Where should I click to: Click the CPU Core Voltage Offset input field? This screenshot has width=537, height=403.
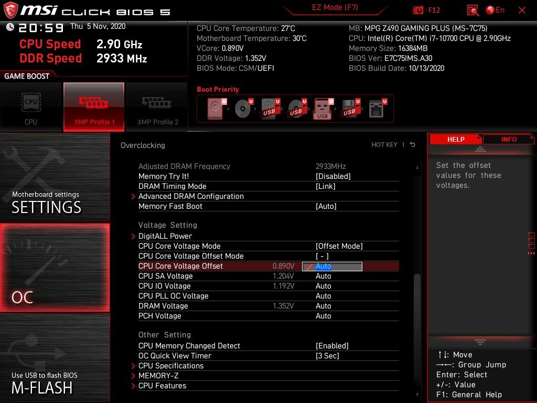pos(332,266)
